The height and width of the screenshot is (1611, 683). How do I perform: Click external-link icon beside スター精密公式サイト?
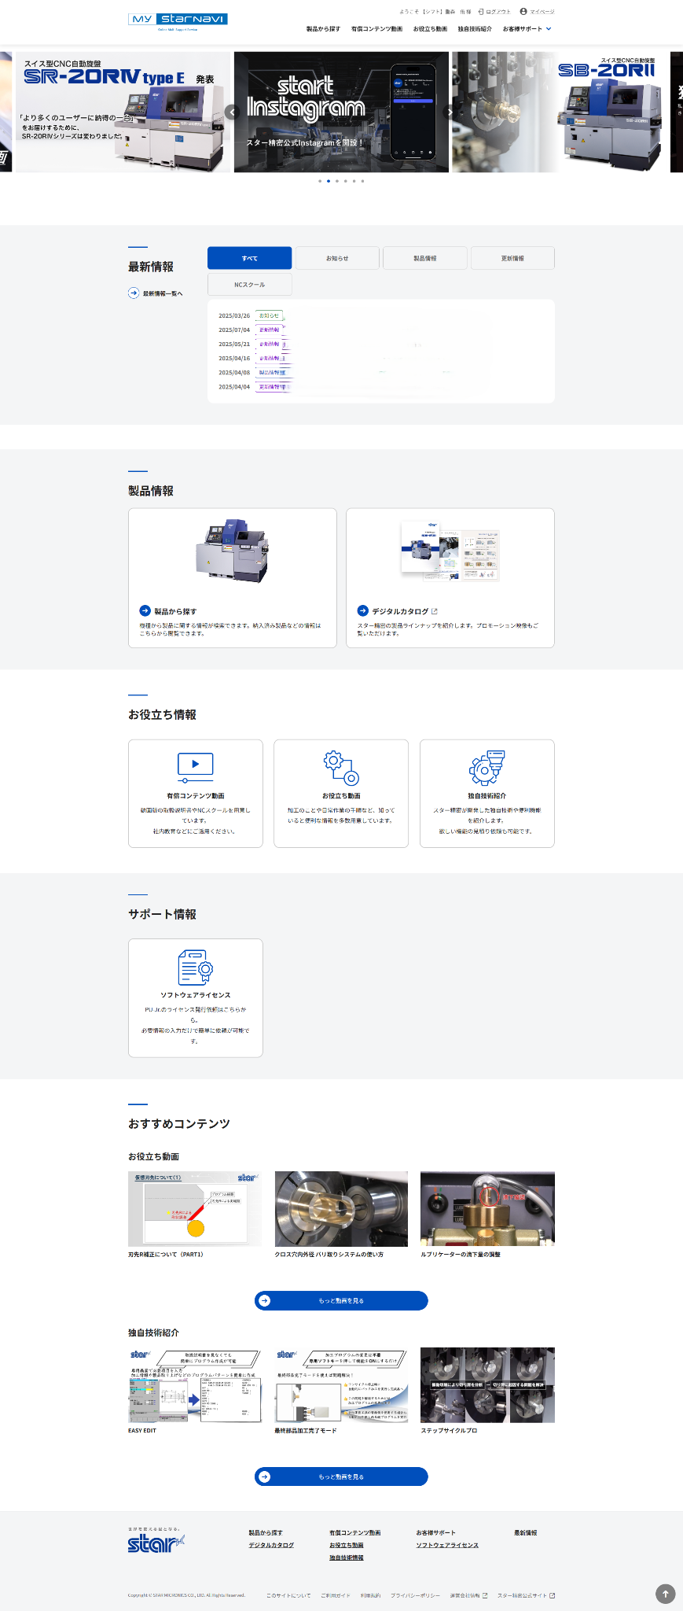click(x=552, y=1595)
